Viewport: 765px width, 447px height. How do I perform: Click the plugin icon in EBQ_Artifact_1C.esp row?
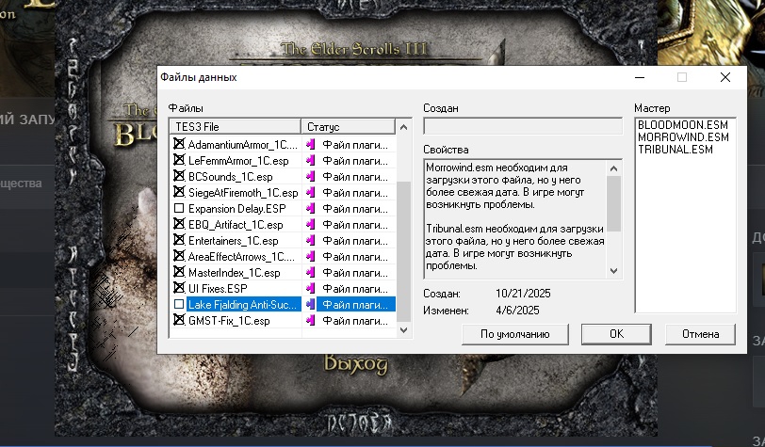tap(310, 225)
